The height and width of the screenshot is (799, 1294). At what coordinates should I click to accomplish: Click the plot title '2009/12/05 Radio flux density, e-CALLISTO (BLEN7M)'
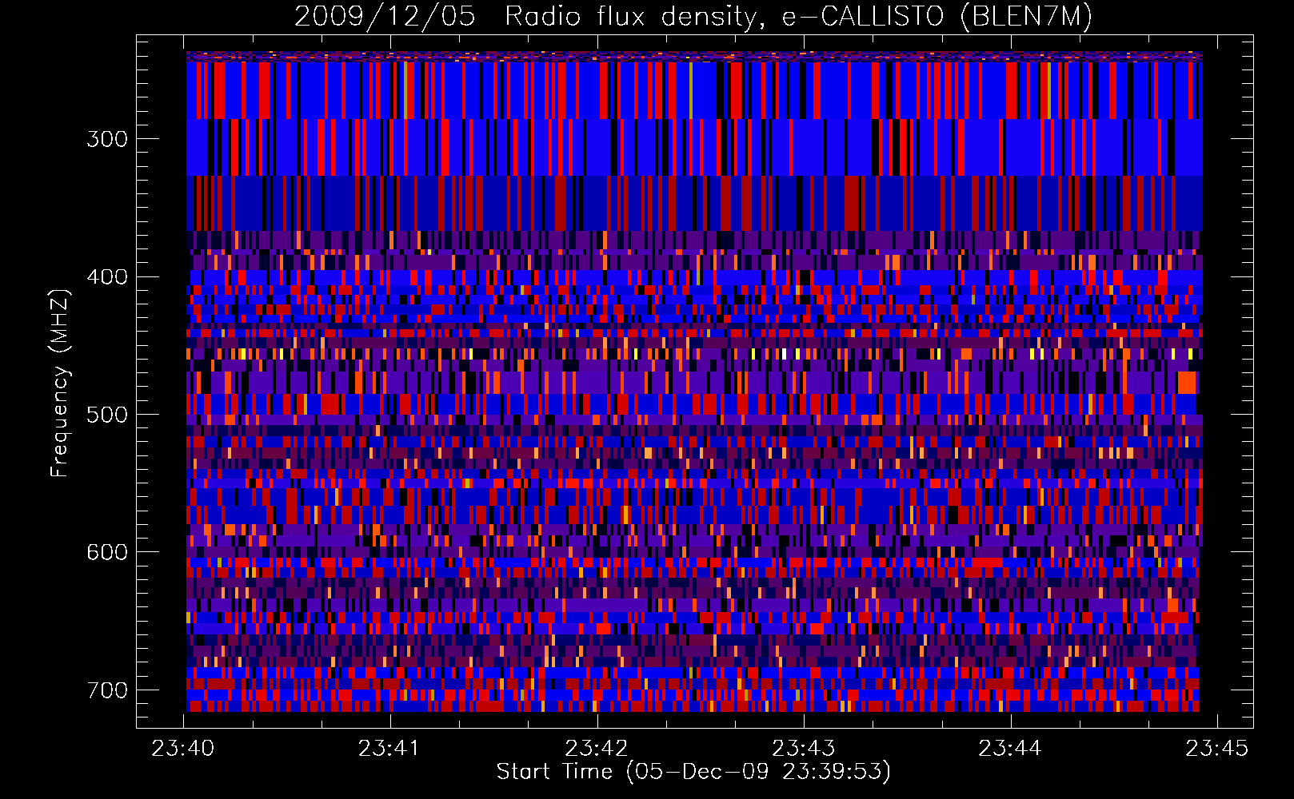693,16
